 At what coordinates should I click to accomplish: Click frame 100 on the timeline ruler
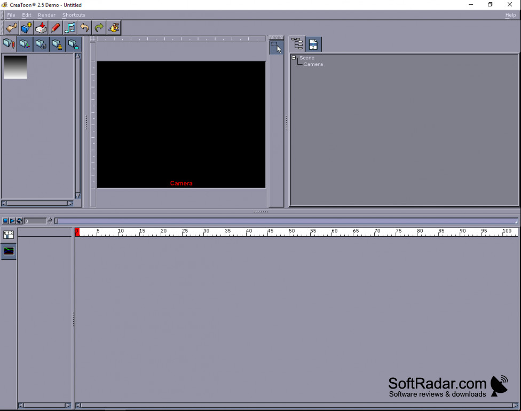507,231
